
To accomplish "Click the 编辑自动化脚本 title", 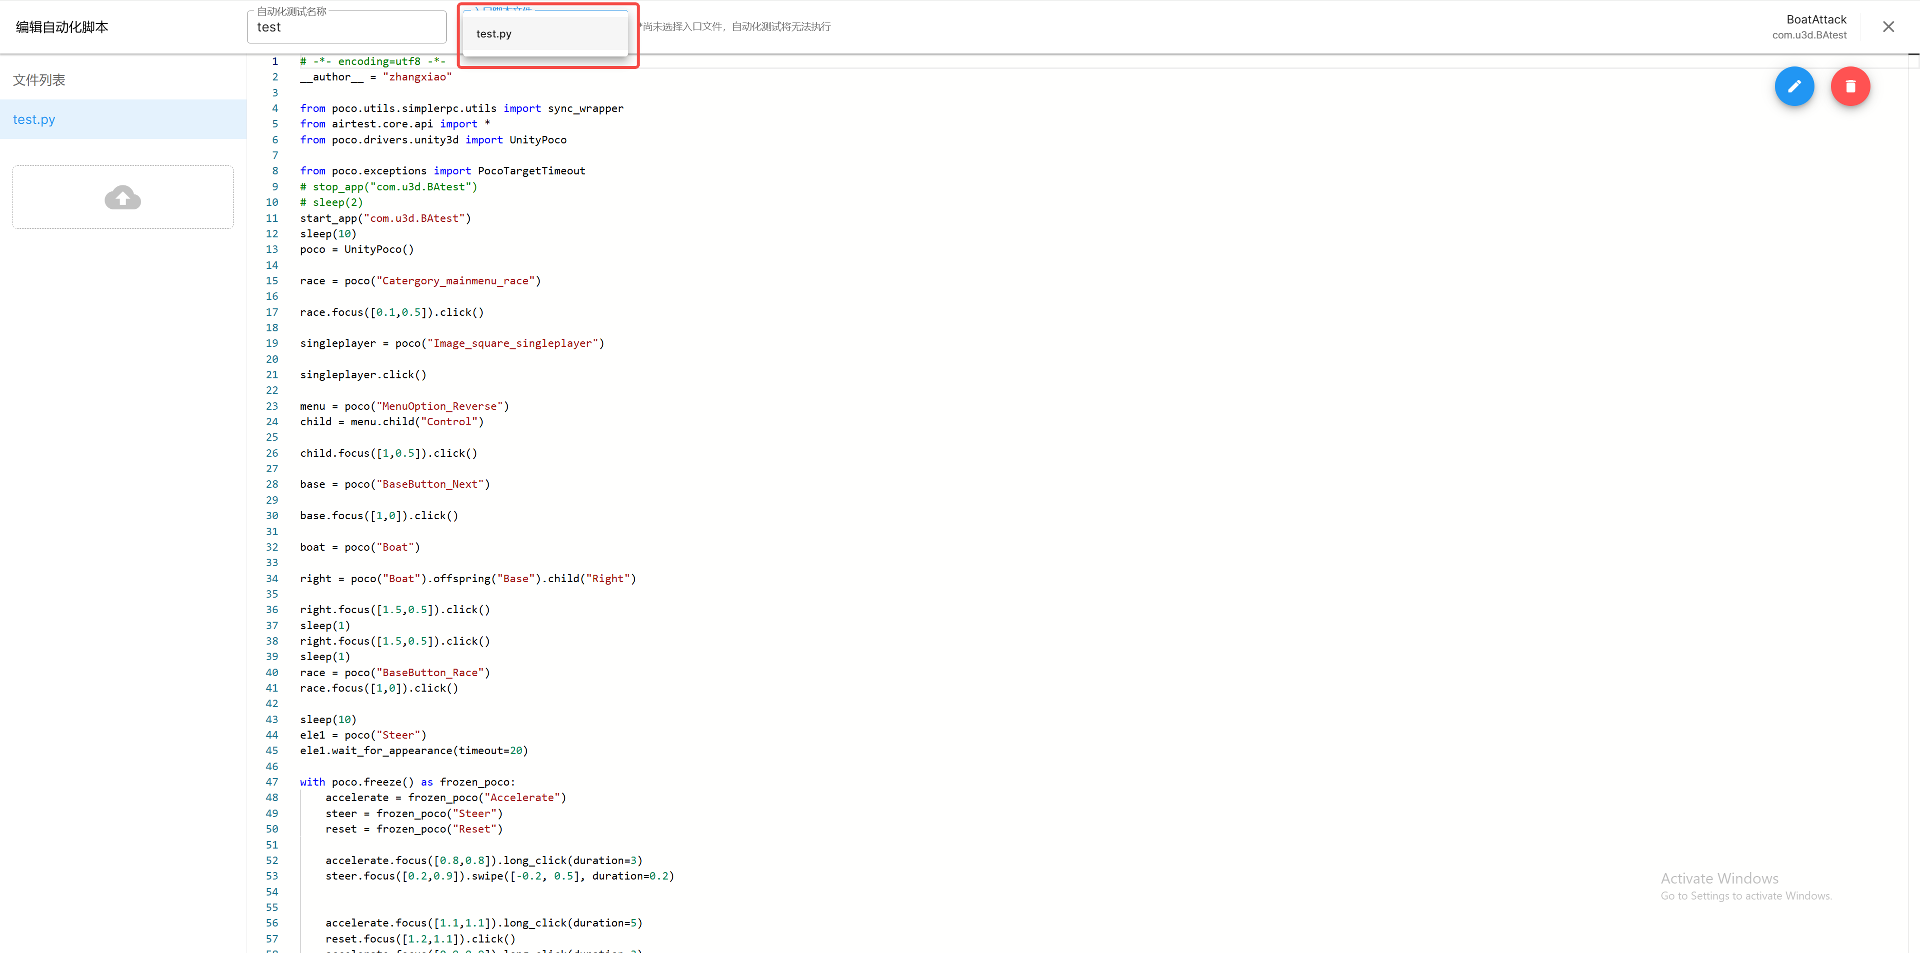I will 62,27.
